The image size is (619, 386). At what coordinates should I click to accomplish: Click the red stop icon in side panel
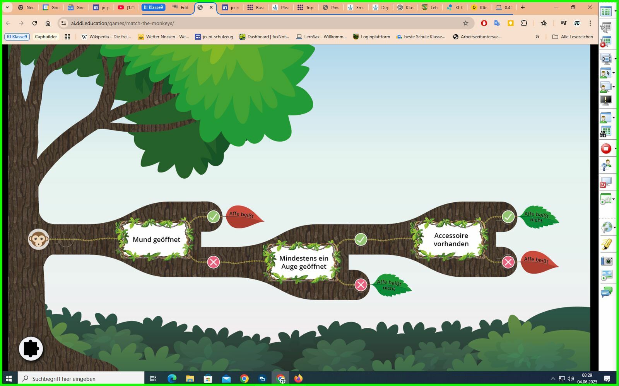606,149
